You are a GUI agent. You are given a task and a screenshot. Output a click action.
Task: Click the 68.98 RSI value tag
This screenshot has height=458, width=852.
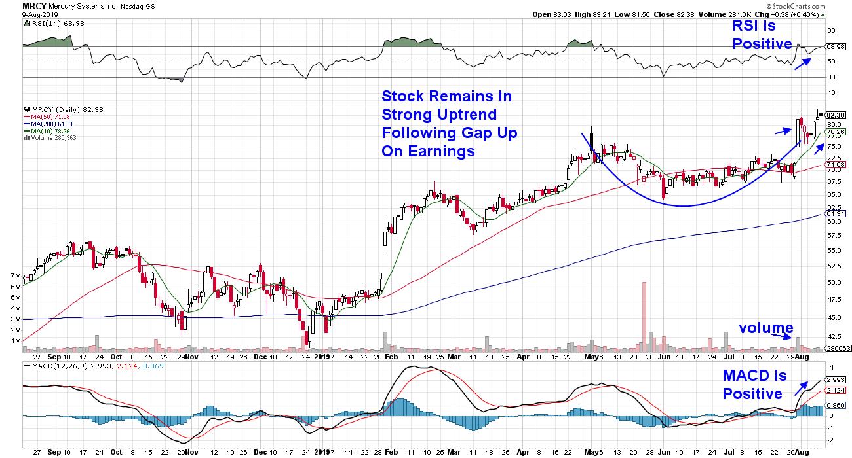836,47
